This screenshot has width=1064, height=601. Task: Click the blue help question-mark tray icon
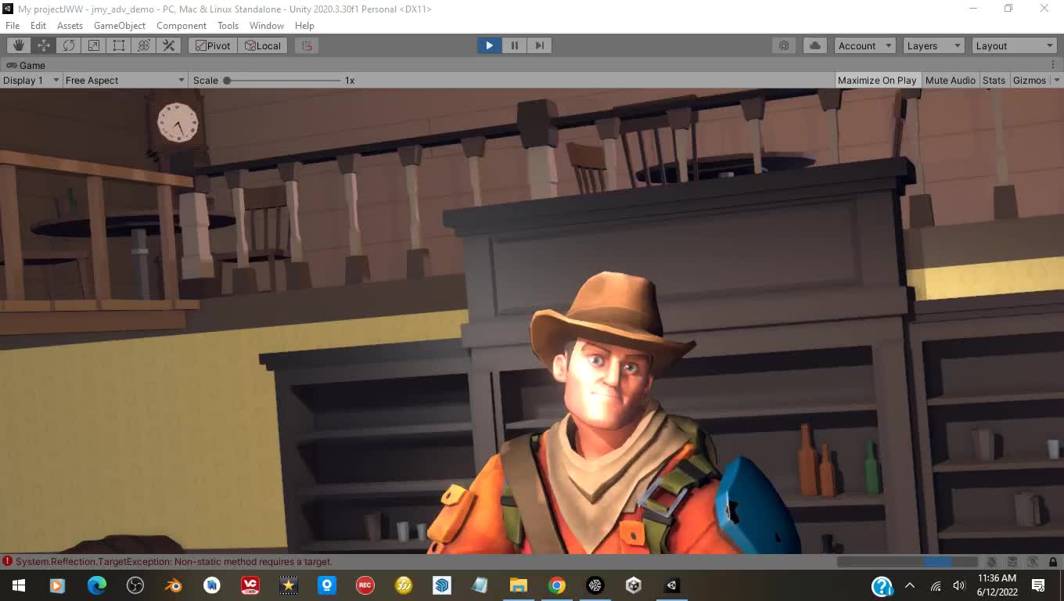882,586
